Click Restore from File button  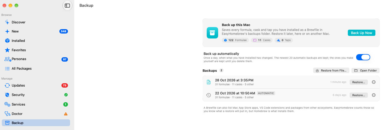coord(331,70)
